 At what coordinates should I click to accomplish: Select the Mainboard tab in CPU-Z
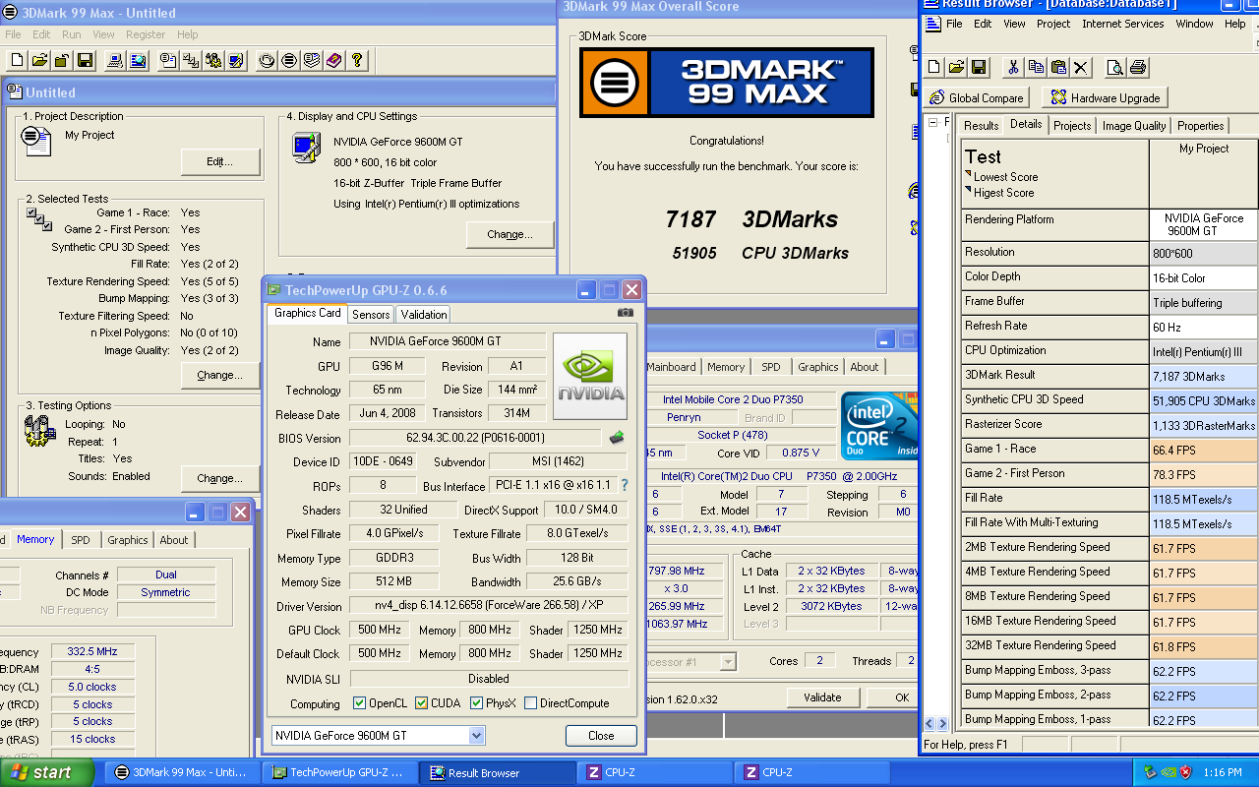pyautogui.click(x=671, y=367)
